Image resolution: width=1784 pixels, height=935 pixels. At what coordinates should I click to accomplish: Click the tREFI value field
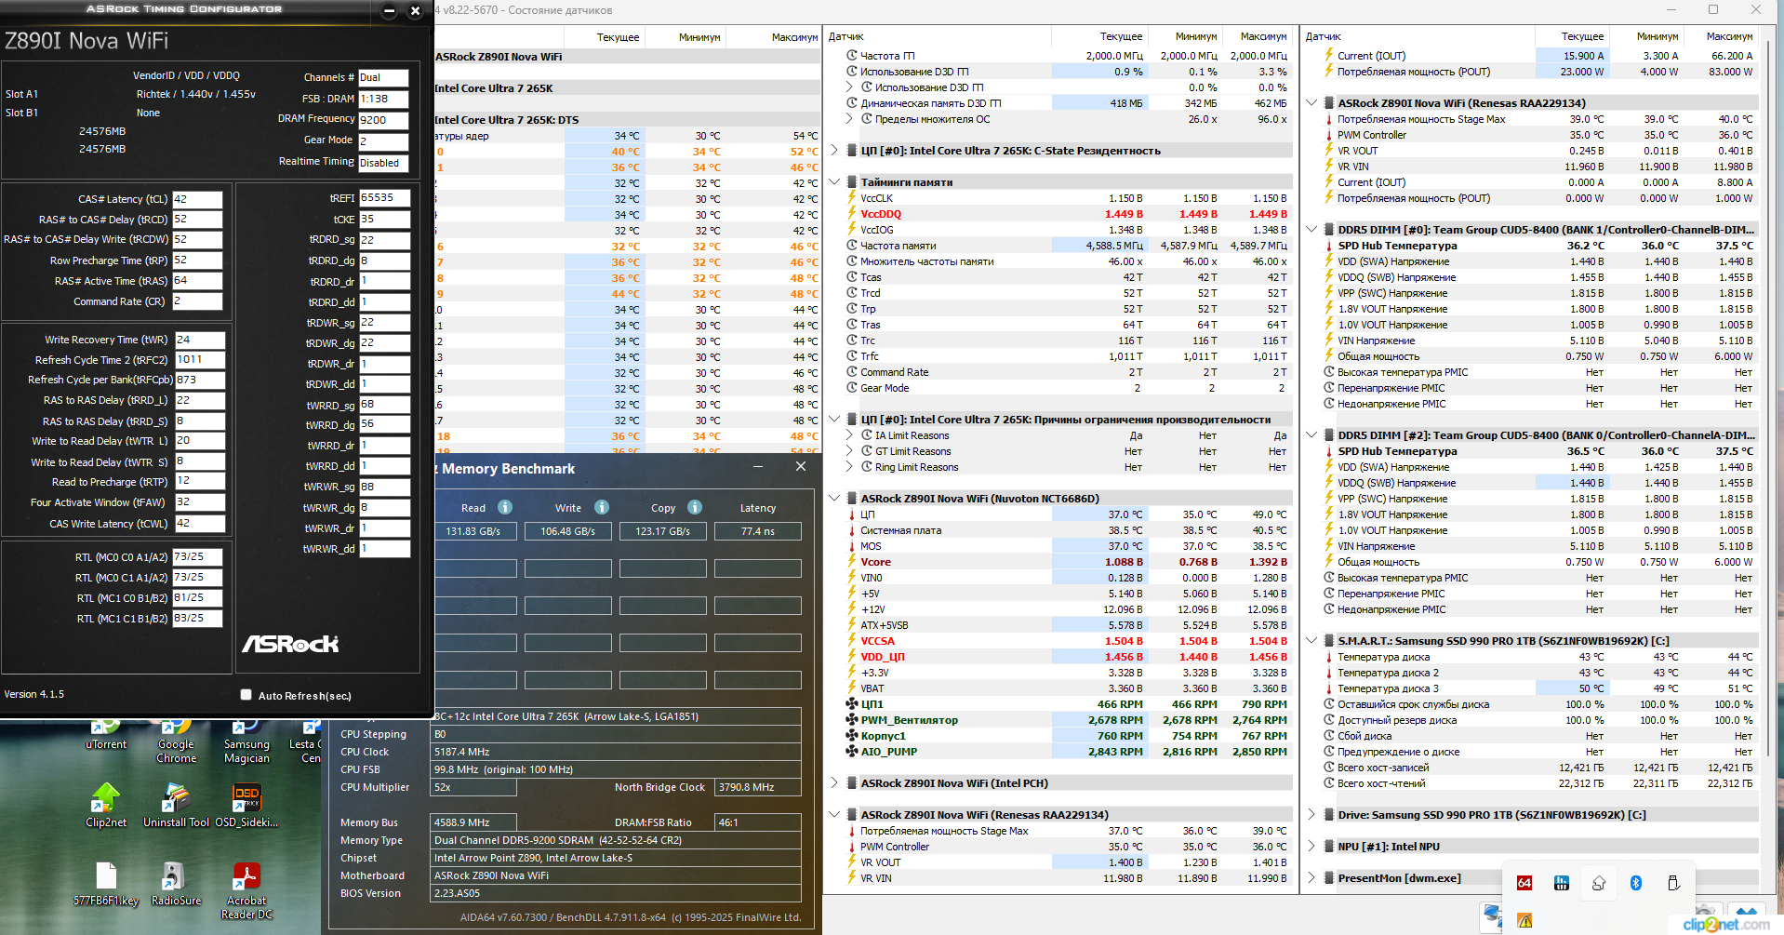385,198
